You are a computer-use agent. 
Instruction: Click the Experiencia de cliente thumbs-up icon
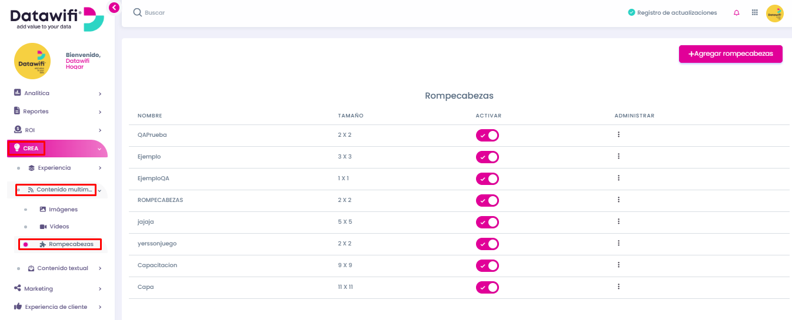point(18,306)
